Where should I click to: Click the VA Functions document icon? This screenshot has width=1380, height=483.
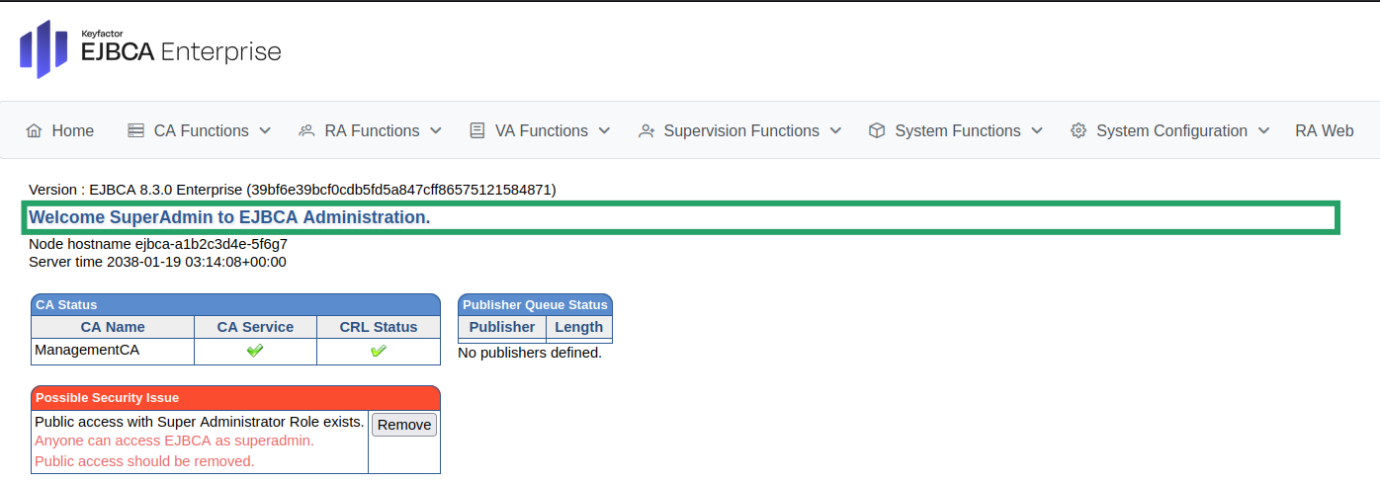(477, 130)
